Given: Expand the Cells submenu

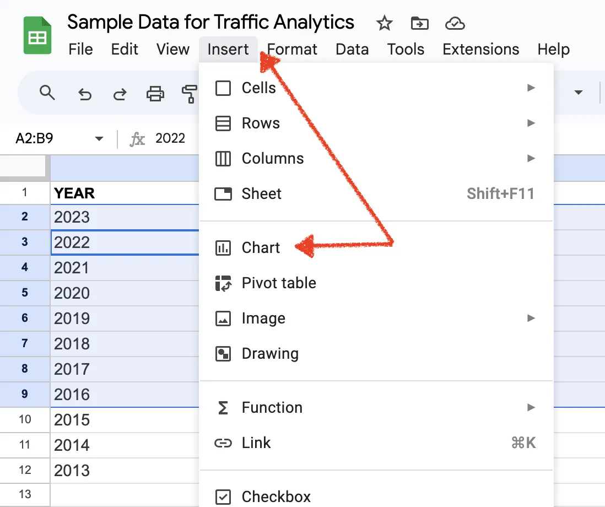Looking at the screenshot, I should tap(376, 88).
